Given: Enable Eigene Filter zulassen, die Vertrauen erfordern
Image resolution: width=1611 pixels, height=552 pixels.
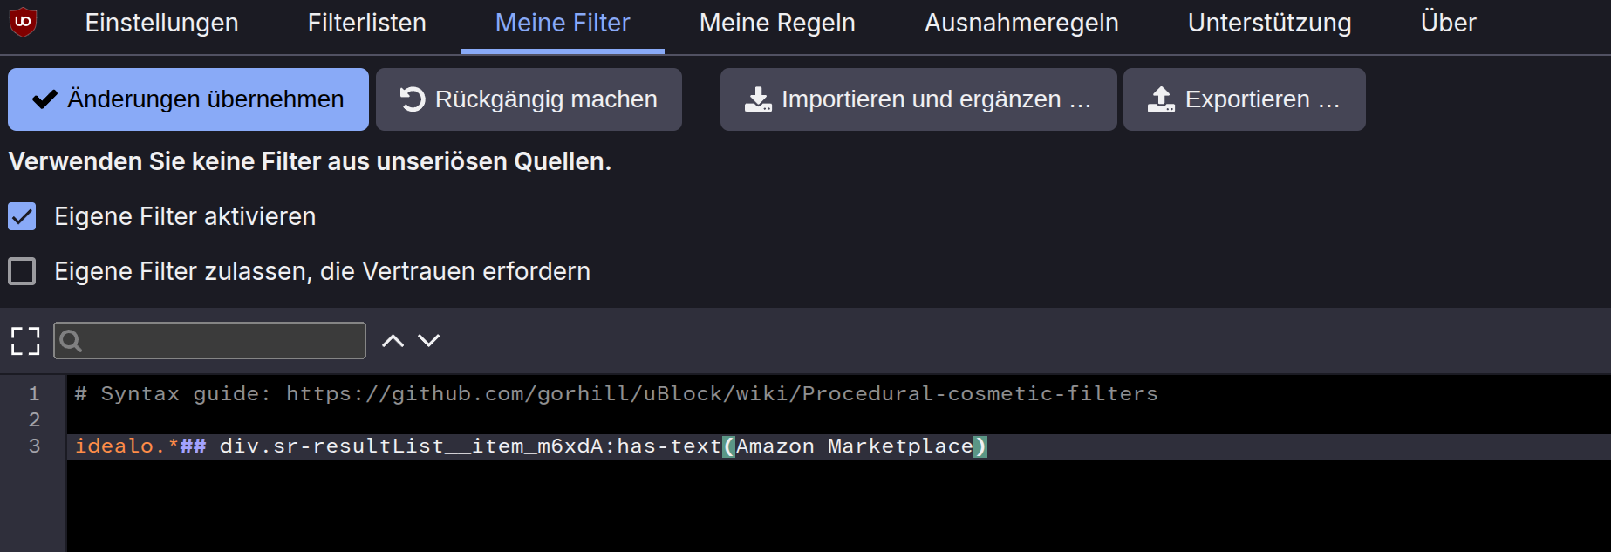Looking at the screenshot, I should [22, 271].
